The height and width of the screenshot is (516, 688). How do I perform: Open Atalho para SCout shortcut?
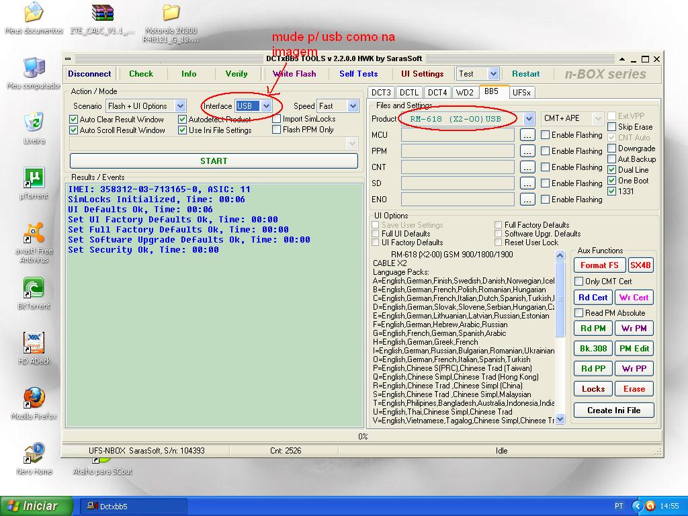[x=102, y=467]
